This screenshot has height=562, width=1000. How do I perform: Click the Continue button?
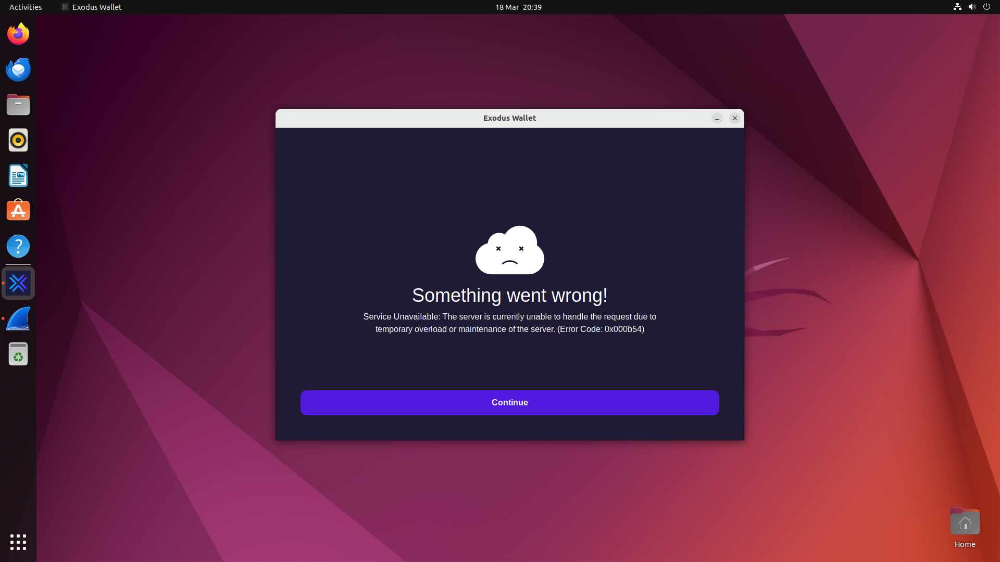(x=509, y=402)
